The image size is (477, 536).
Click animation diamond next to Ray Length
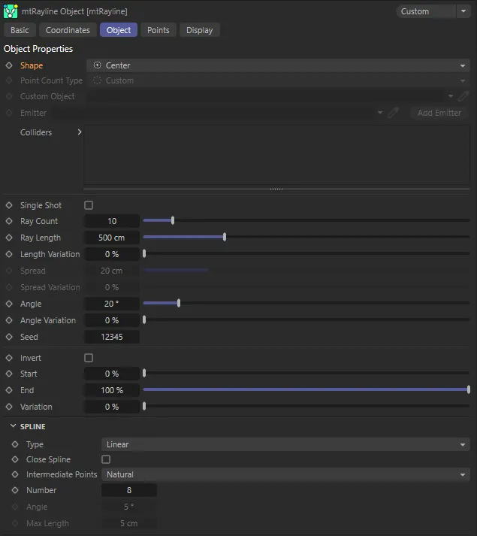click(9, 238)
